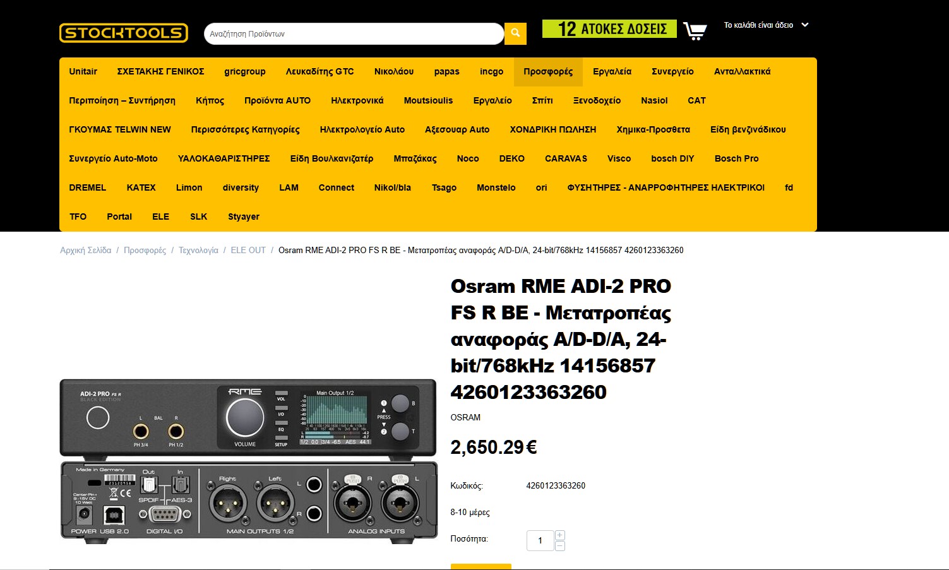This screenshot has width=949, height=570.
Task: Open Είδη βενζινάδικου category
Action: pos(748,129)
